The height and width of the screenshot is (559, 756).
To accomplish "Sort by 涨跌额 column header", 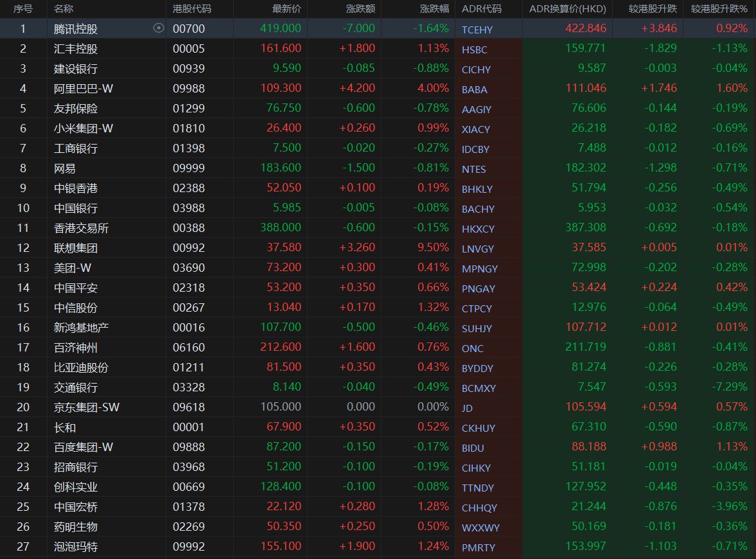I will [360, 9].
